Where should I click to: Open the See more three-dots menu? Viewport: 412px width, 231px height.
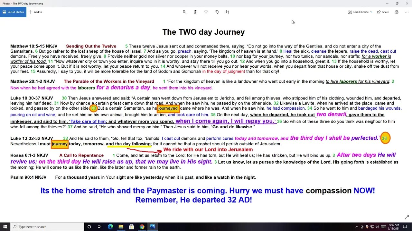point(406,12)
